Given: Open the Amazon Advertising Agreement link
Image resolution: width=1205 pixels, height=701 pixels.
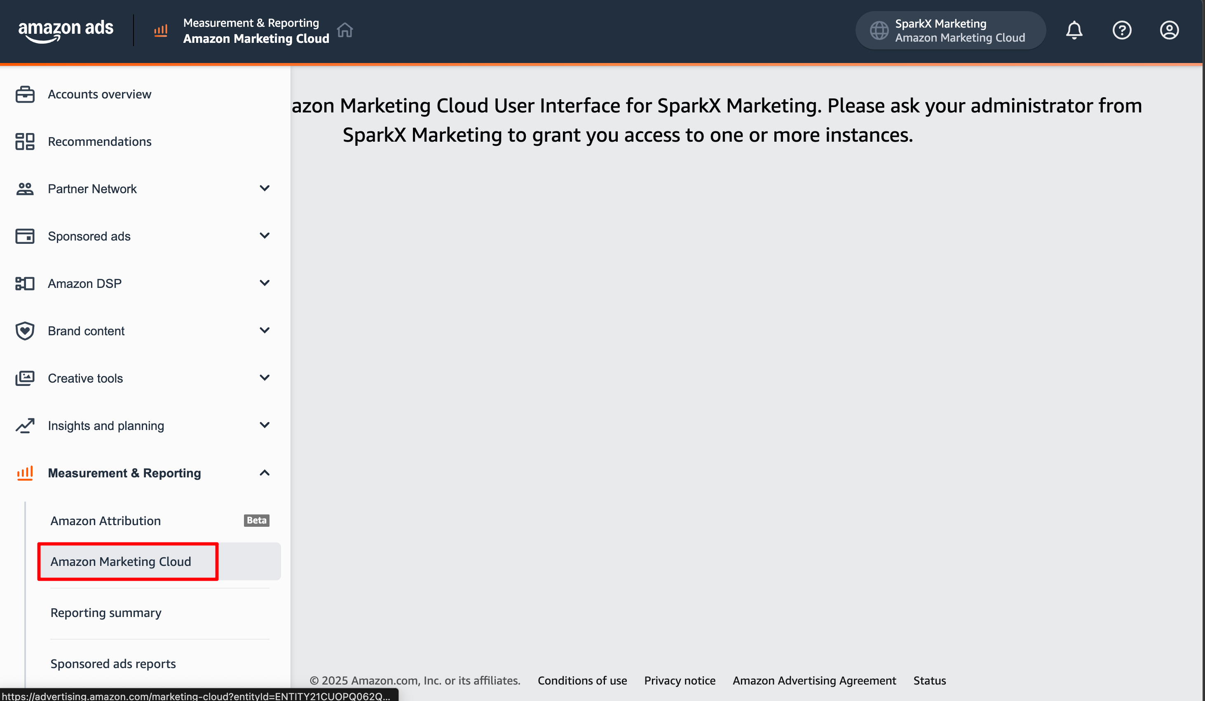Looking at the screenshot, I should tap(814, 680).
